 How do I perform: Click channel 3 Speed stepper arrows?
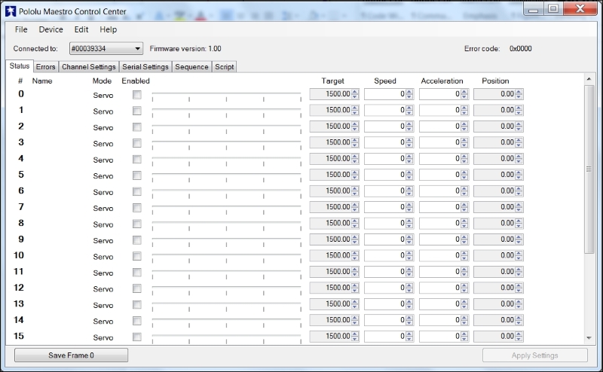tap(409, 142)
